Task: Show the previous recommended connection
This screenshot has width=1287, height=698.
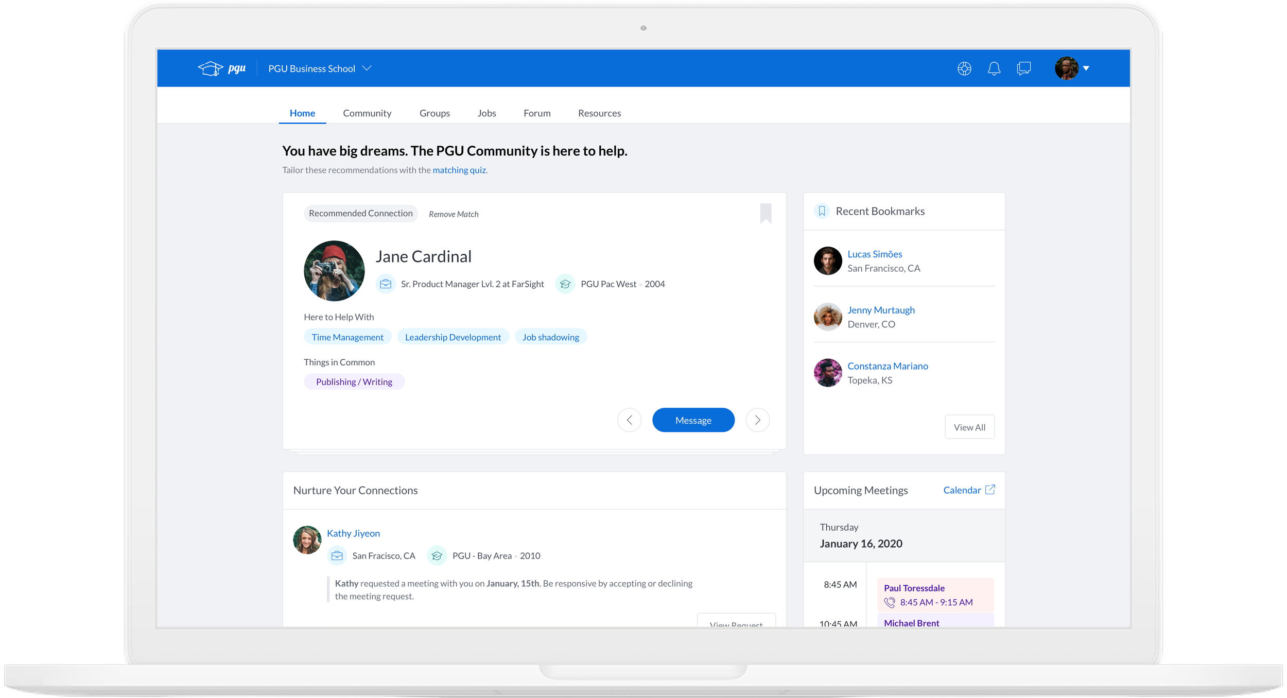Action: tap(629, 420)
